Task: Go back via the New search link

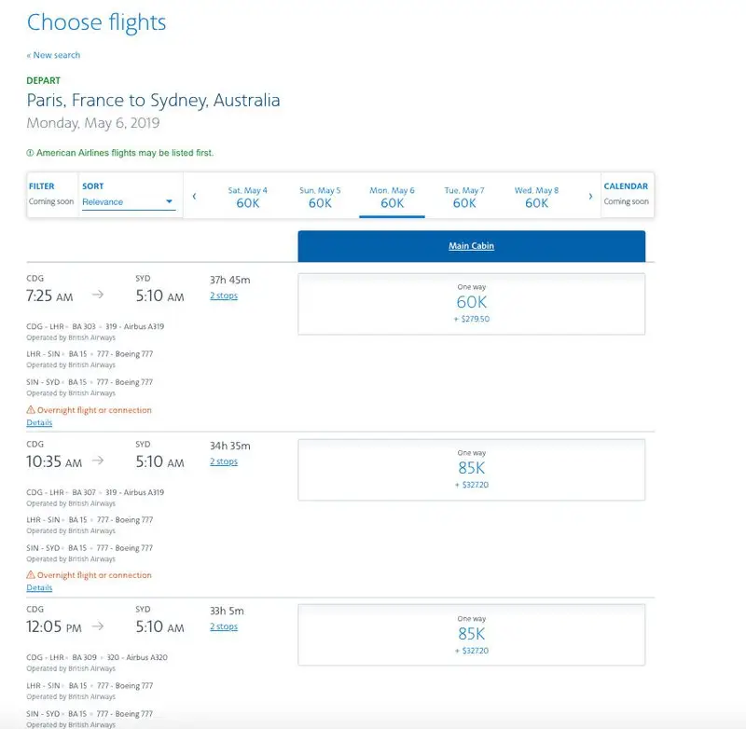Action: coord(53,55)
